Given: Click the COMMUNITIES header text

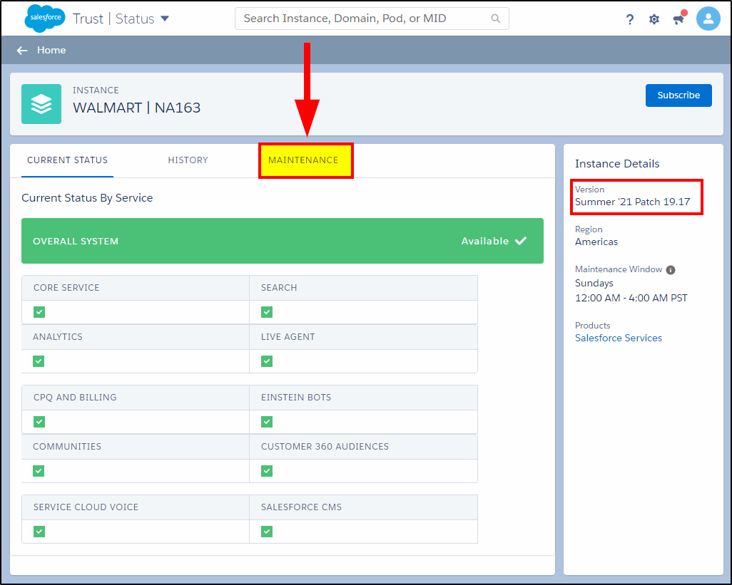Looking at the screenshot, I should pyautogui.click(x=67, y=446).
